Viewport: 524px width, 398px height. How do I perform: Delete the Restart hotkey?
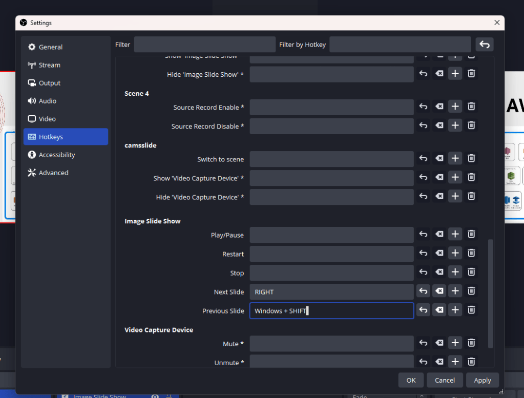click(471, 253)
